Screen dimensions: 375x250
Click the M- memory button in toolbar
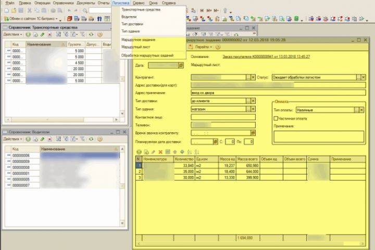point(216,10)
